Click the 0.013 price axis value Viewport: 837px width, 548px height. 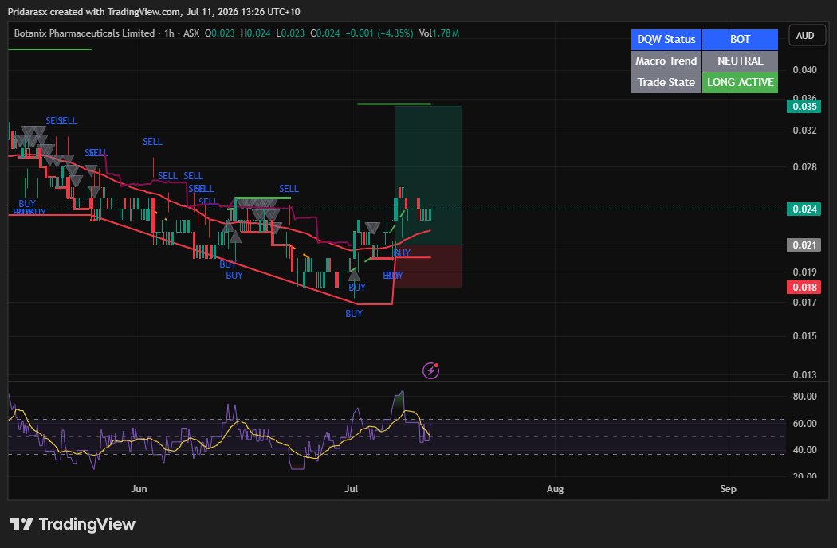point(804,374)
